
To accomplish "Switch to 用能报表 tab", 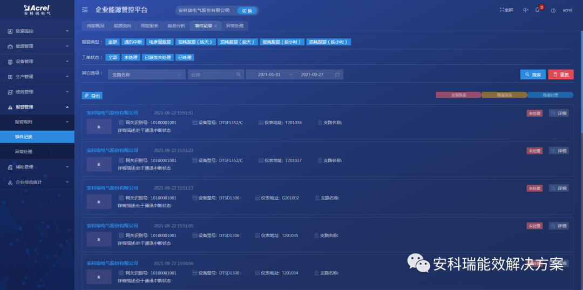I will coord(149,26).
